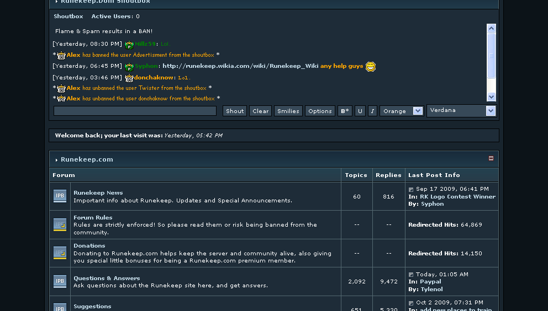Open RK Logo Contest Winner topic
This screenshot has height=311, width=548.
coord(457,196)
